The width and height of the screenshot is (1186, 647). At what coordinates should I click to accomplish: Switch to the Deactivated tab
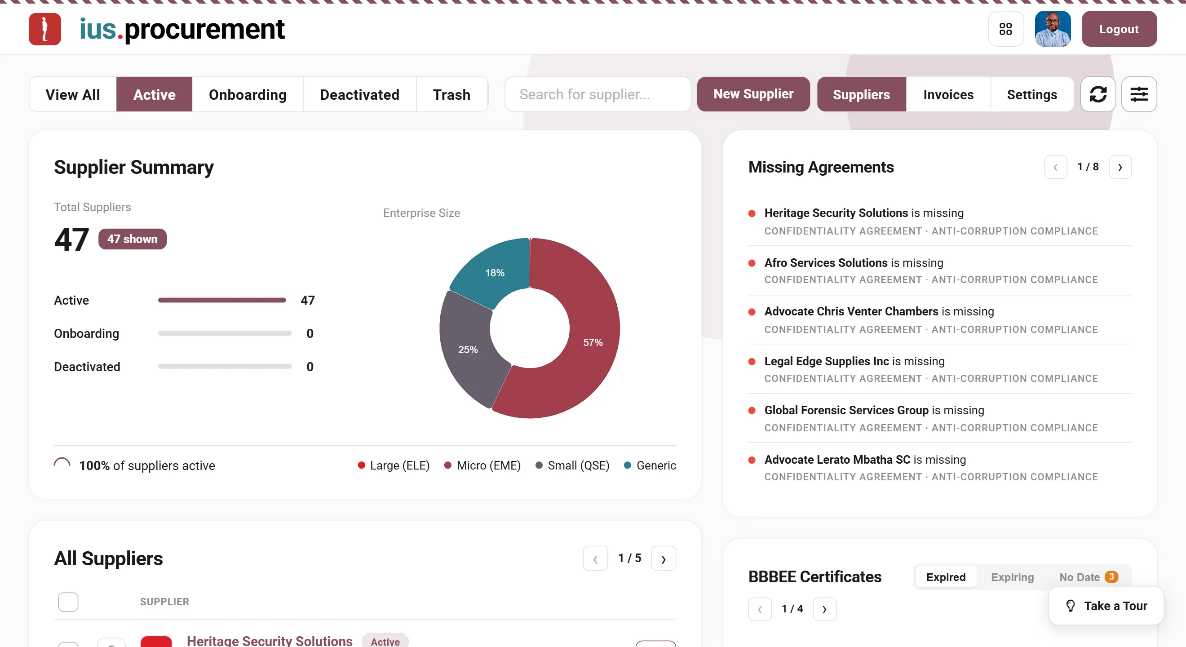[359, 94]
